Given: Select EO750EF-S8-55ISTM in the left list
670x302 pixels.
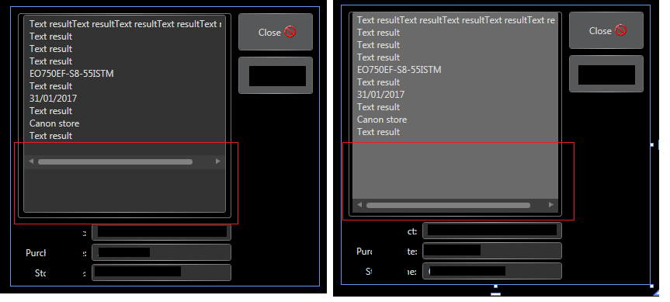Looking at the screenshot, I should pos(71,74).
